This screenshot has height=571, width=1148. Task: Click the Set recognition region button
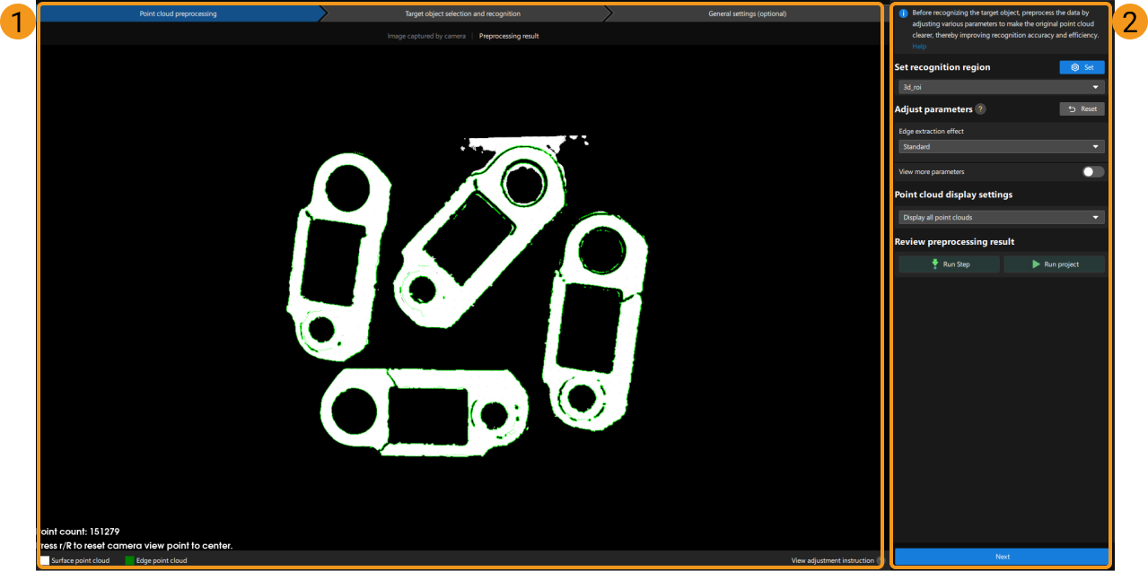[1082, 67]
